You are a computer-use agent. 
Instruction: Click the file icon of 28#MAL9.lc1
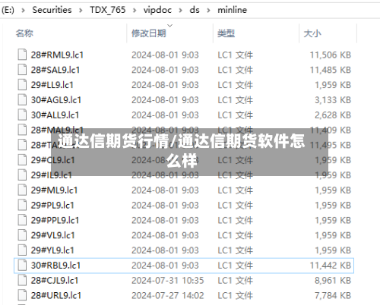pos(22,130)
